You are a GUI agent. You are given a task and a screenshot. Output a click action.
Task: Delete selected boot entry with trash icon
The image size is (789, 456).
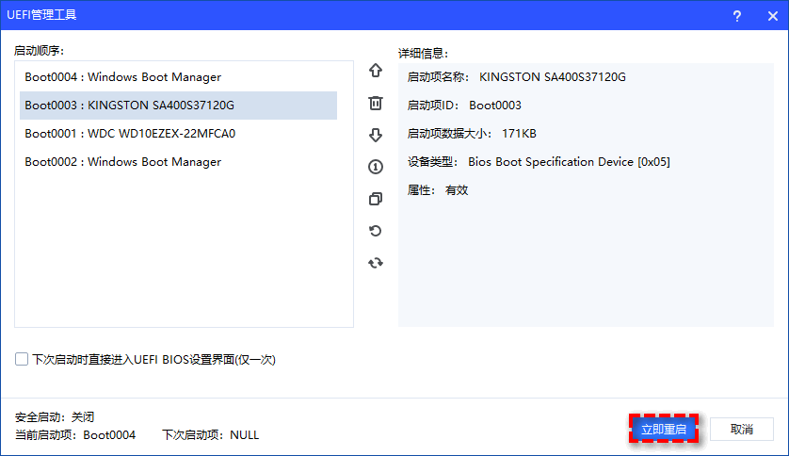point(376,103)
